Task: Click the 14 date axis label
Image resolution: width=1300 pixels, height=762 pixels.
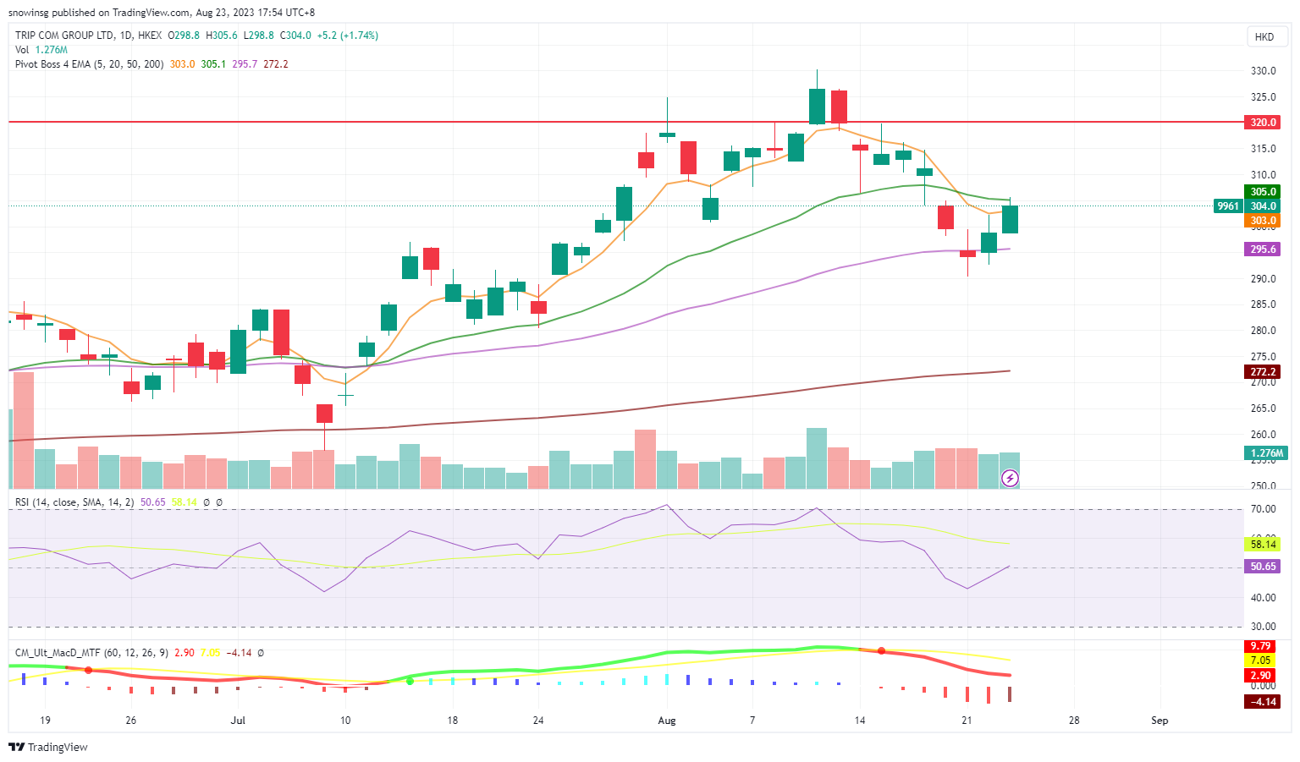Action: 860,721
